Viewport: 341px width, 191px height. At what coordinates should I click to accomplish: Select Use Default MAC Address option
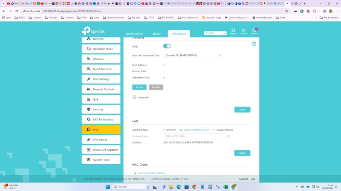pyautogui.click(x=135, y=173)
